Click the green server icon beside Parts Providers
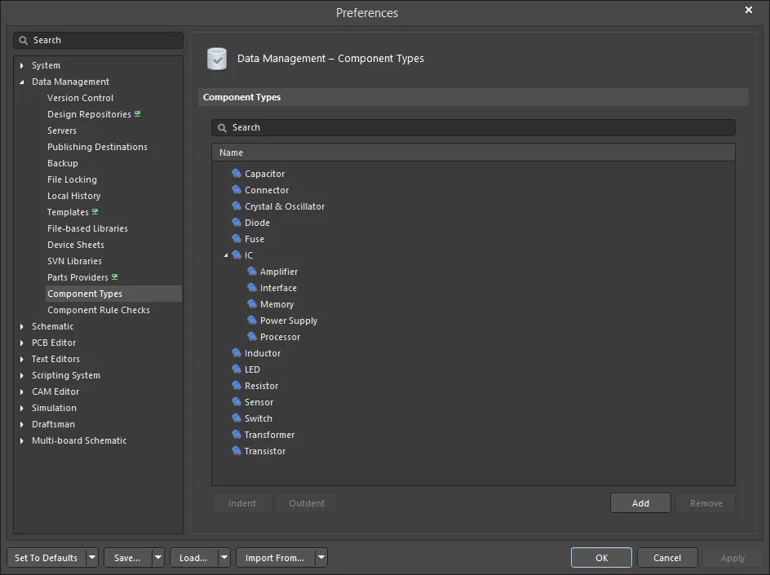Screen dimensions: 770x575 click(114, 277)
